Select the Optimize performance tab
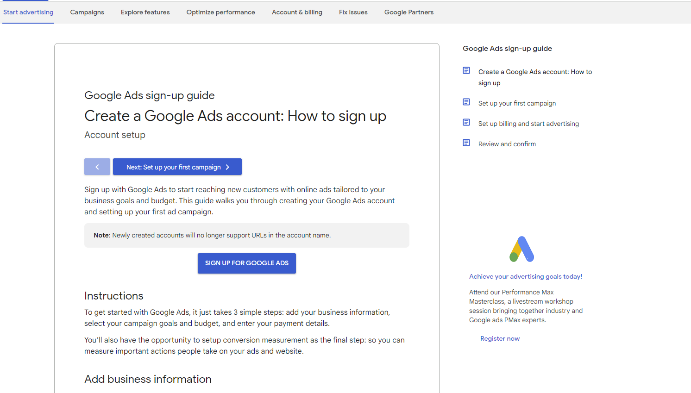 click(221, 12)
